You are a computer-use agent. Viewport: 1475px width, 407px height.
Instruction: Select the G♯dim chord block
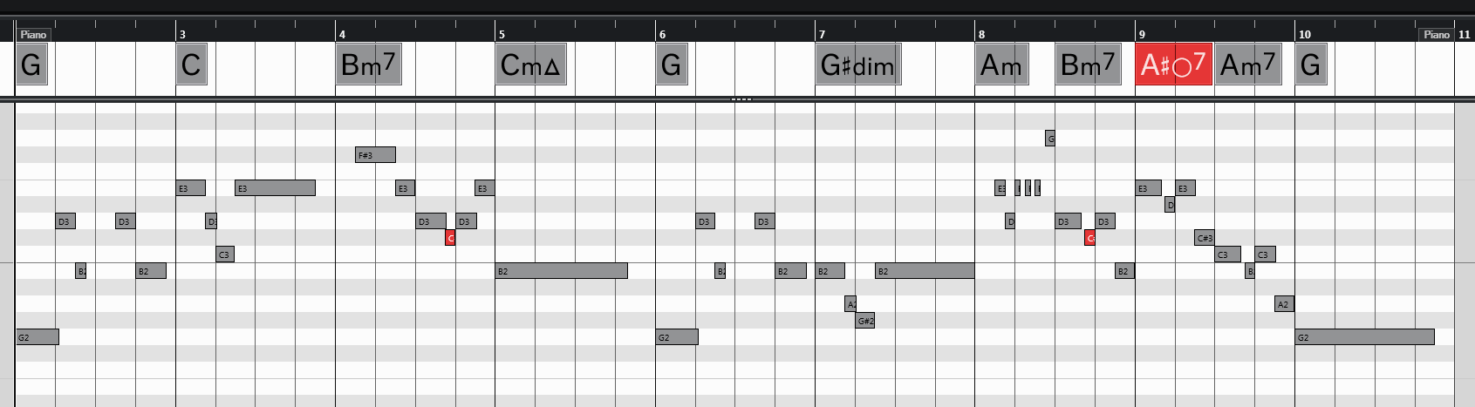pos(857,64)
